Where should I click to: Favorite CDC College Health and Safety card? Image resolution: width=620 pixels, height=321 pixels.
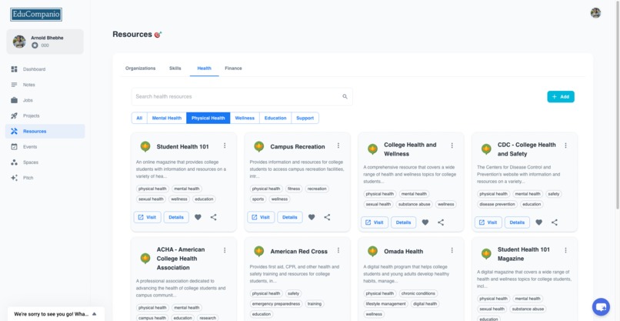click(x=539, y=222)
